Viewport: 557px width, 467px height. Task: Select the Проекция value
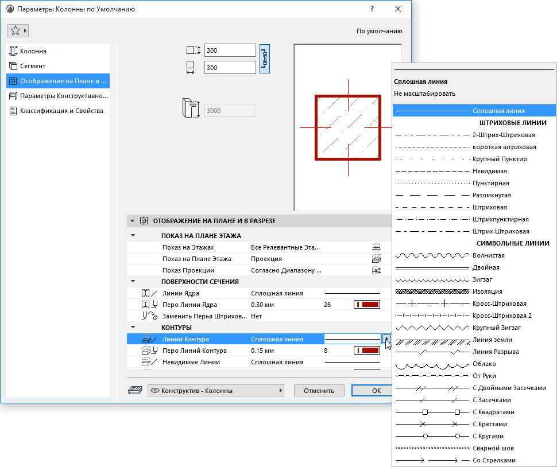[x=266, y=259]
